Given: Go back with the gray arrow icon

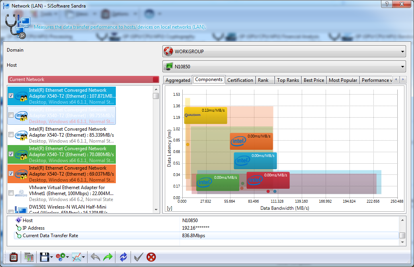Looking at the screenshot, I should (95, 257).
